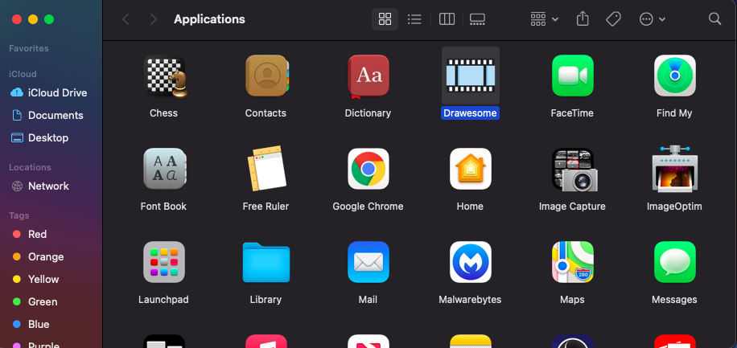Image resolution: width=737 pixels, height=348 pixels.
Task: Select the Contacts app icon
Action: pyautogui.click(x=266, y=76)
